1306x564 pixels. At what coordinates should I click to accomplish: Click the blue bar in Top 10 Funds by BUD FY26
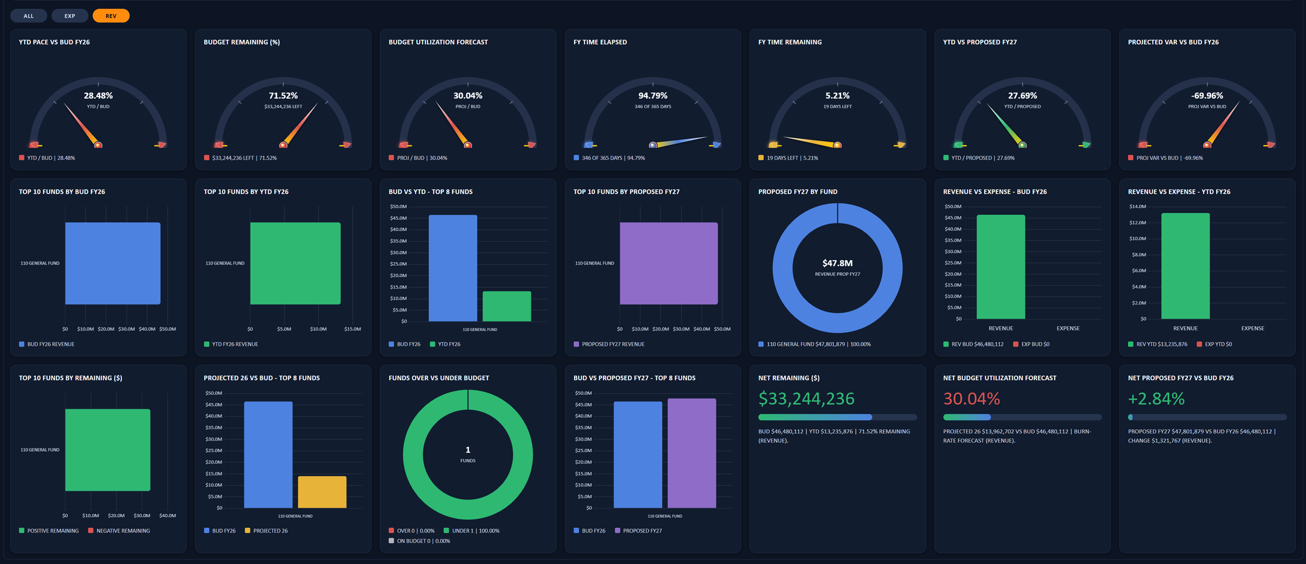pos(113,264)
